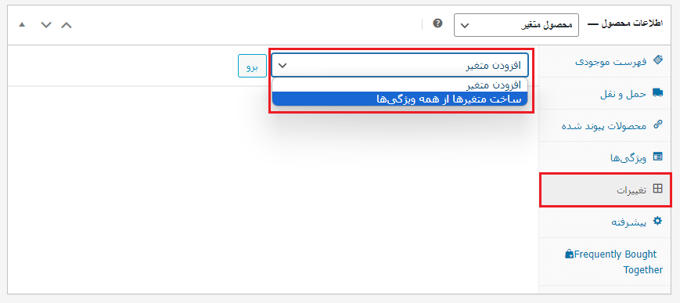Click the attributes list icon

point(657,157)
